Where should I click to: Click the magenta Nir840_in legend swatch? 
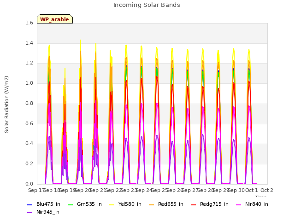click(x=239, y=204)
